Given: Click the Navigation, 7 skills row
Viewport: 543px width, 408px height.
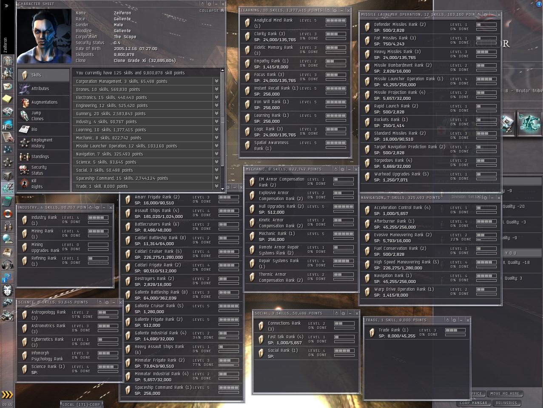Looking at the screenshot, I should coord(146,154).
